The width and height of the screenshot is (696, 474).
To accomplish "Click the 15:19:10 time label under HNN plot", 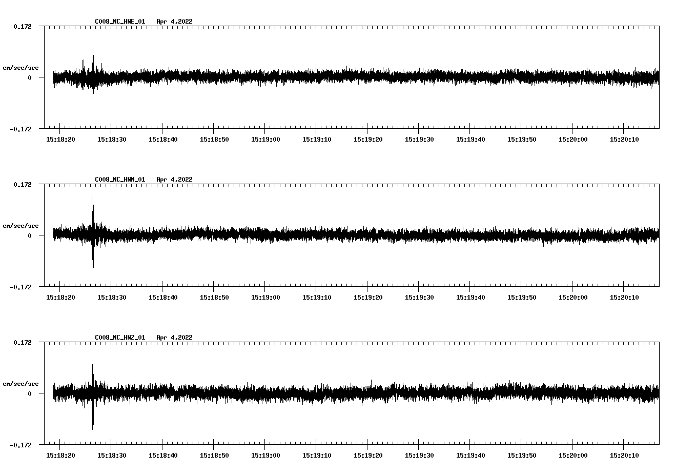I will click(317, 298).
